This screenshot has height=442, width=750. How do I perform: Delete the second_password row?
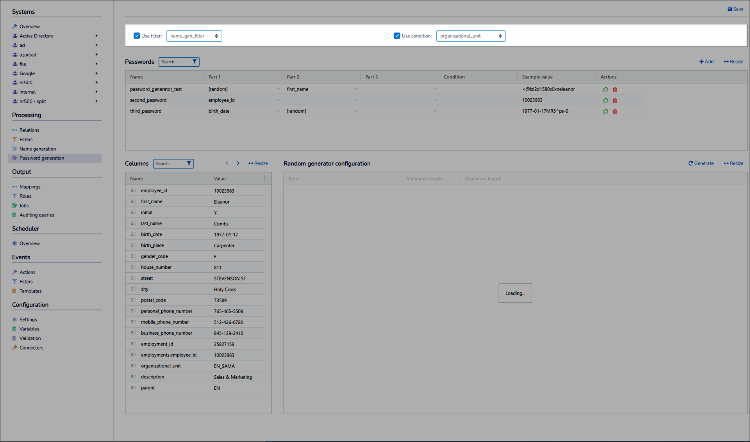coord(615,100)
